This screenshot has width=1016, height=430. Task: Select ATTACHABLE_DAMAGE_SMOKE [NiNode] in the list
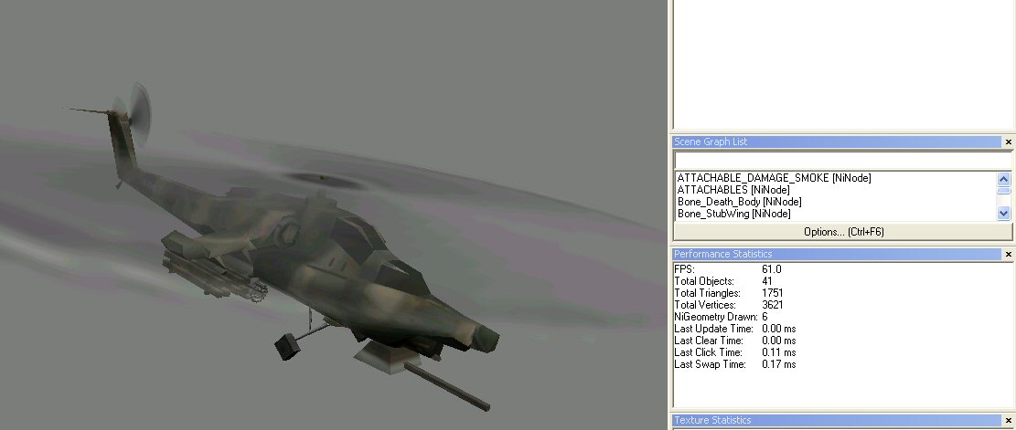click(x=774, y=178)
